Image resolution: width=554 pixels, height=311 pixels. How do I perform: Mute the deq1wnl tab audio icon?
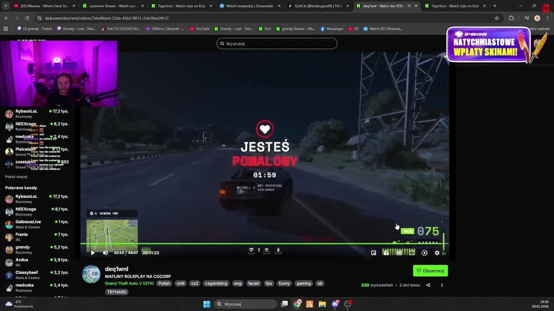(409, 6)
